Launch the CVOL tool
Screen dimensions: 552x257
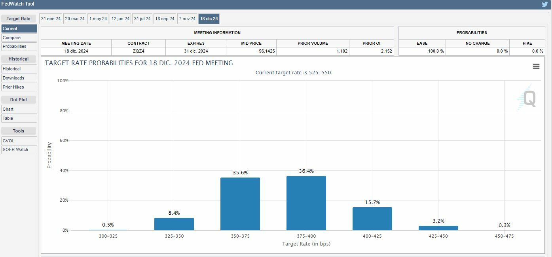(x=19, y=141)
